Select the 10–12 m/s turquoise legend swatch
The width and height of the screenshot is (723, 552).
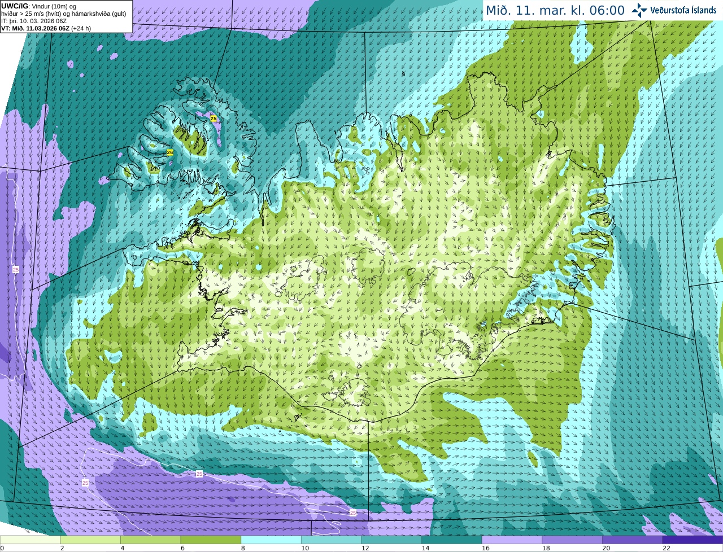(332, 540)
